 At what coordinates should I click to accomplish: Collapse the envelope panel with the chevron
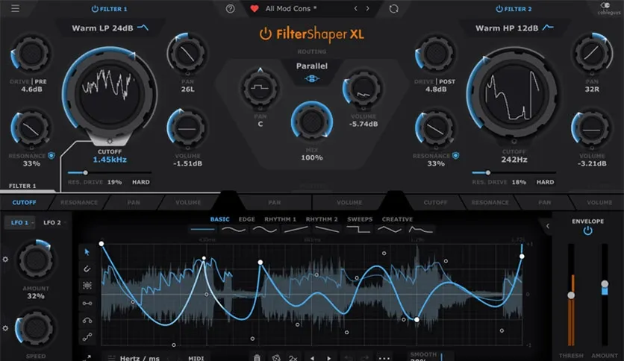pos(548,226)
